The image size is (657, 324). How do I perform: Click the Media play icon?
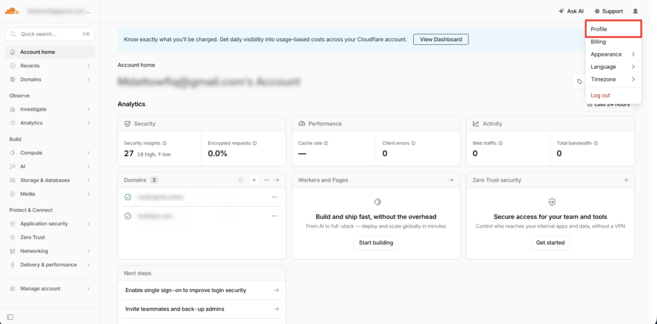click(13, 194)
